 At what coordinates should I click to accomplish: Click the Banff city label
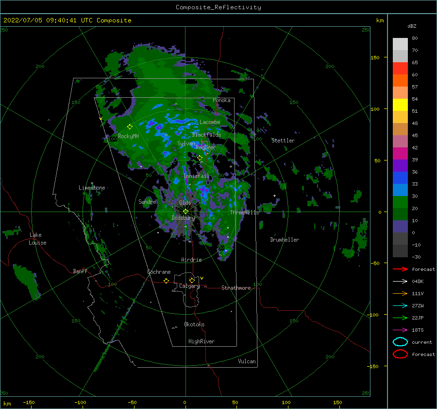(80, 271)
